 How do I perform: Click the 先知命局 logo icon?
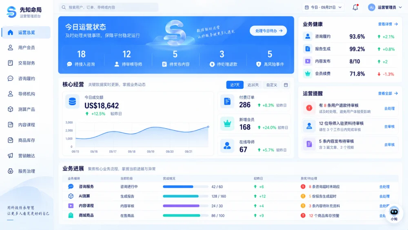pos(11,12)
